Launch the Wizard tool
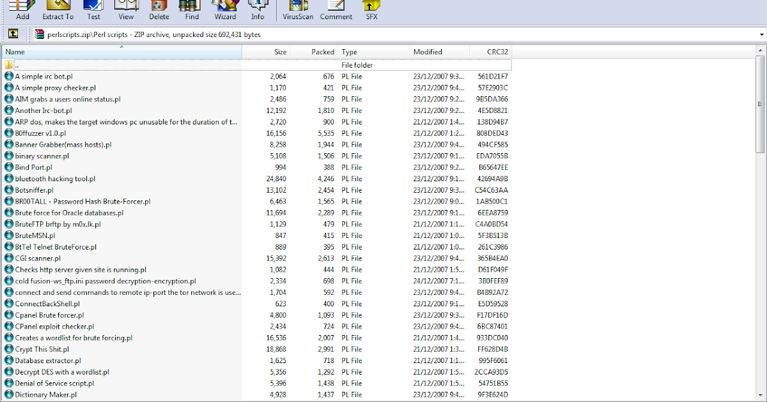The image size is (767, 402). tap(225, 10)
